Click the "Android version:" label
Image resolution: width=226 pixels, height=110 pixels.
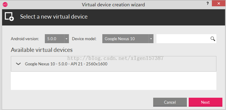[x=25, y=39]
